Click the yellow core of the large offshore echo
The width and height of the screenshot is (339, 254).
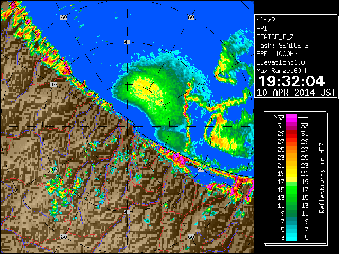point(146,88)
